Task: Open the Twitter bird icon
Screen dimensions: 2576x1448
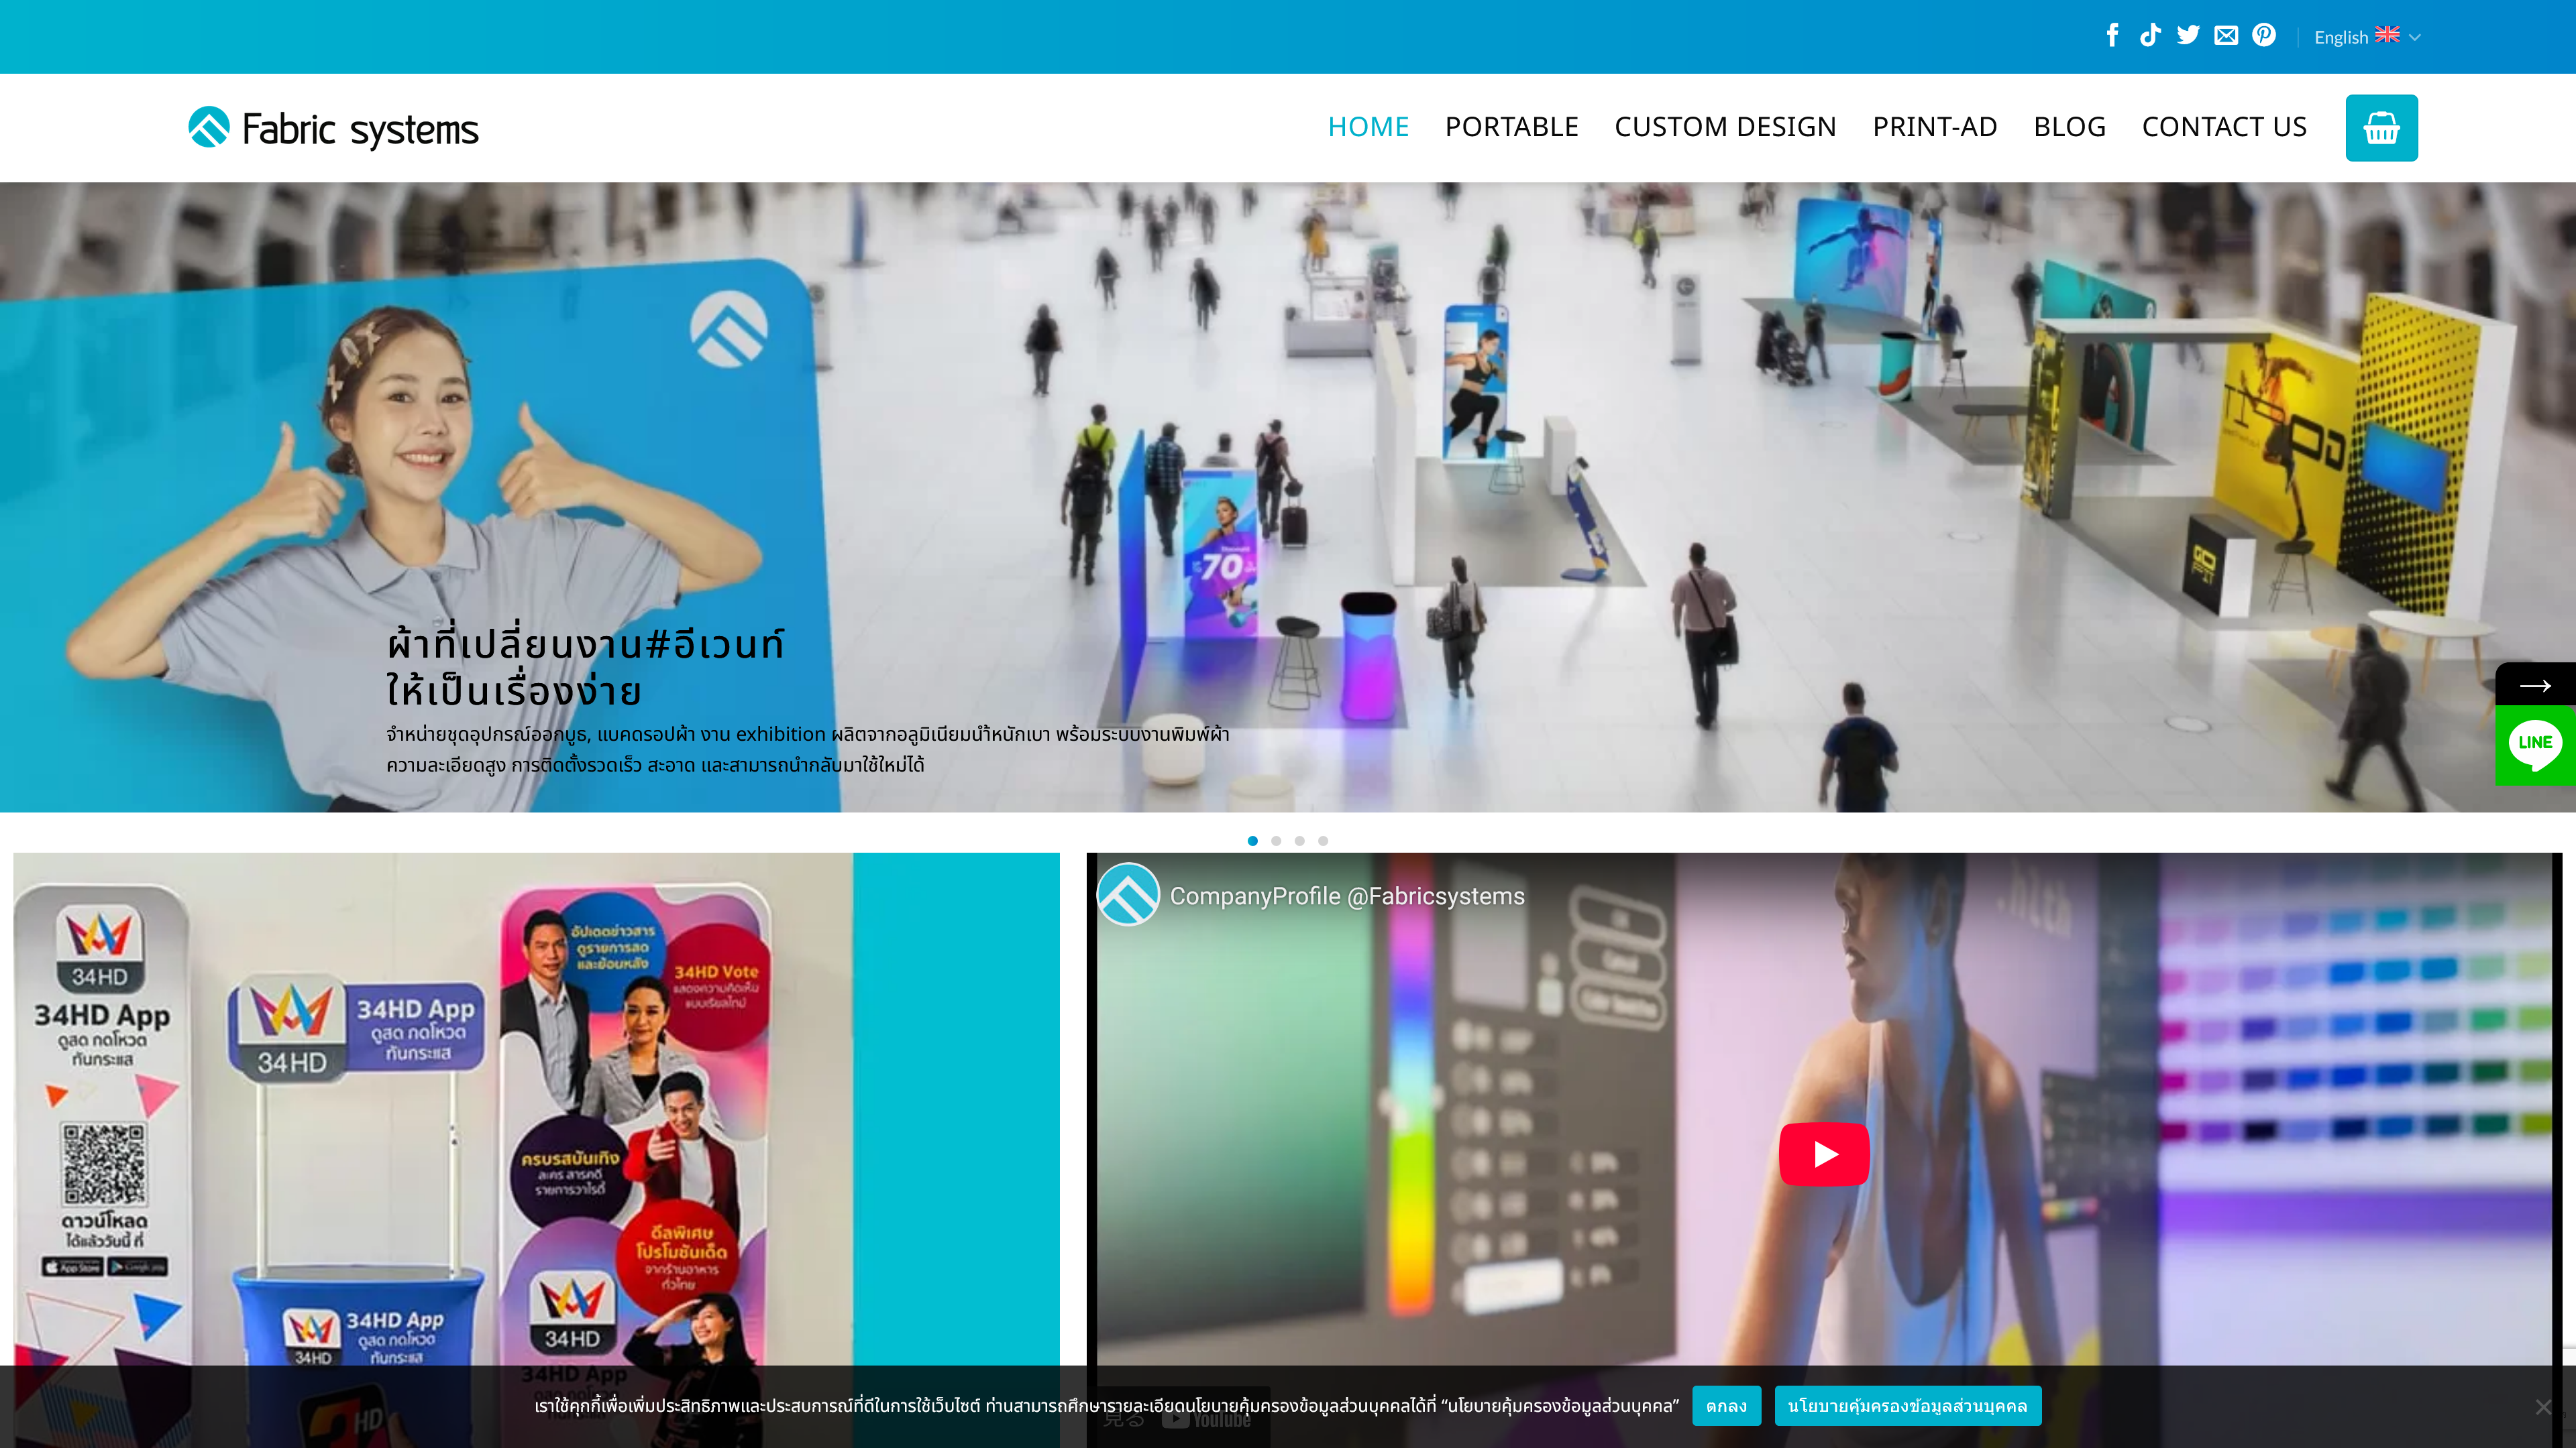Action: (x=2188, y=36)
